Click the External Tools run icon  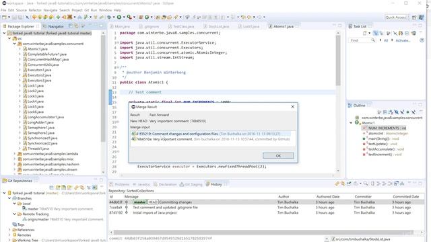(129, 17)
